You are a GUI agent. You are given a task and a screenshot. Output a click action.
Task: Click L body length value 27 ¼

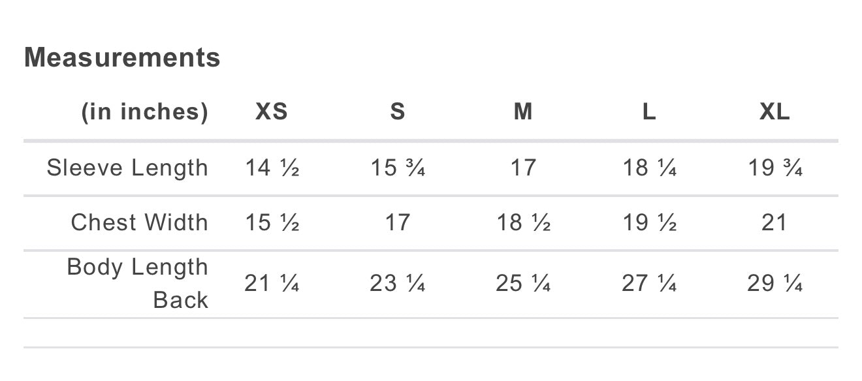point(649,283)
